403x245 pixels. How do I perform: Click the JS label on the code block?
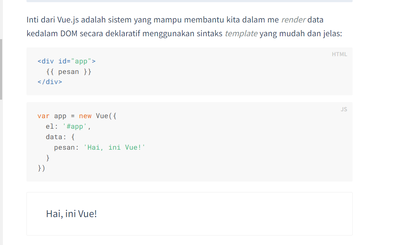[344, 109]
